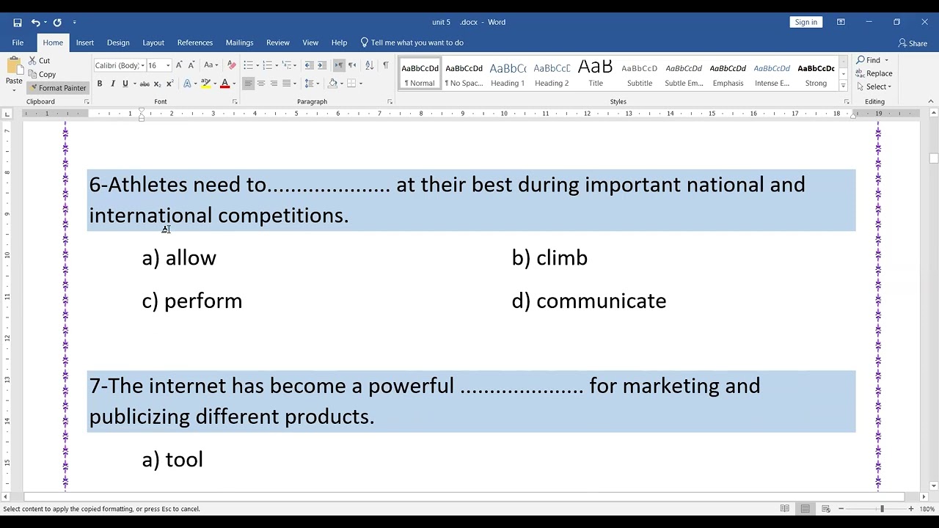Apply the Heading 1 style
Screen dimensions: 939x528
[x=508, y=73]
